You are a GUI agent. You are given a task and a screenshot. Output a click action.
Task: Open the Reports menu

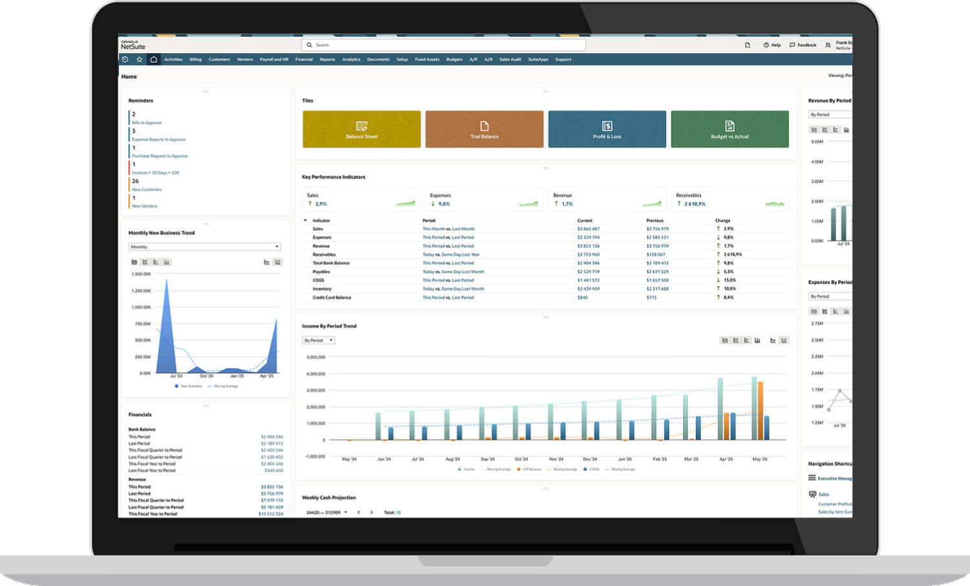pyautogui.click(x=327, y=60)
